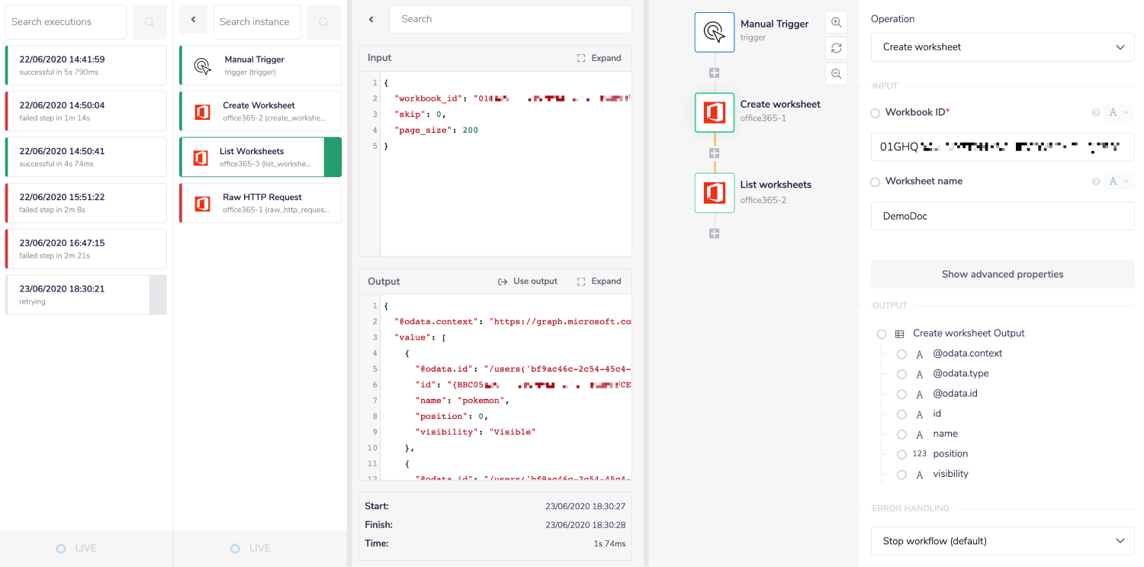This screenshot has width=1144, height=567.
Task: Open the Error handling dropdown
Action: (x=1001, y=540)
